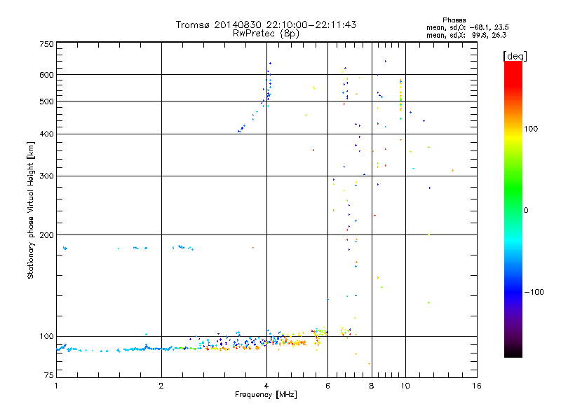Click the -100 tick label on colorbar

[534, 292]
